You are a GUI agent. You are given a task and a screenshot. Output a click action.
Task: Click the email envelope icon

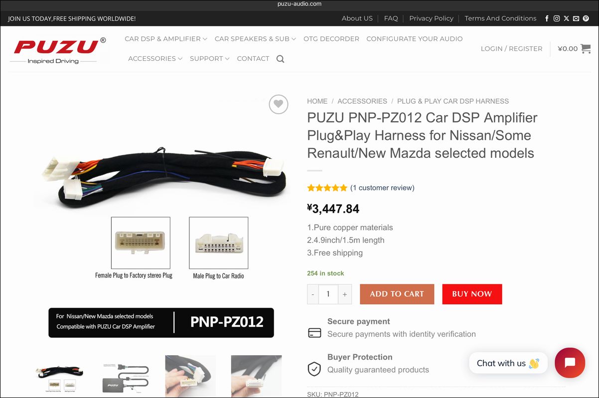(x=576, y=18)
